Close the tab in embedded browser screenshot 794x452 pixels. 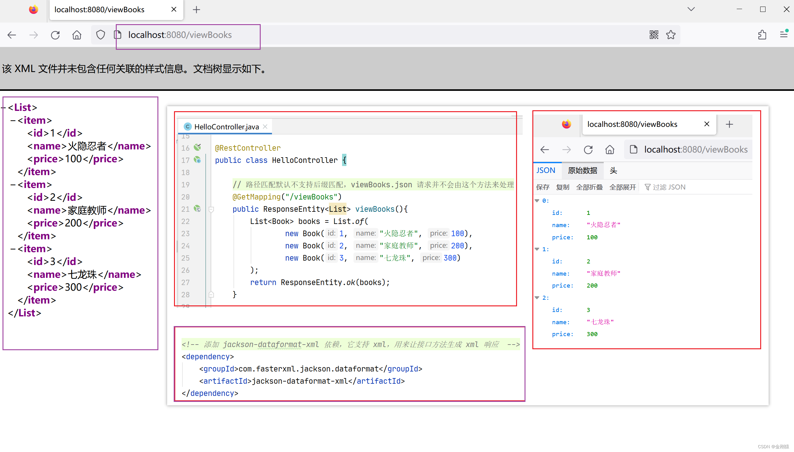coord(707,124)
